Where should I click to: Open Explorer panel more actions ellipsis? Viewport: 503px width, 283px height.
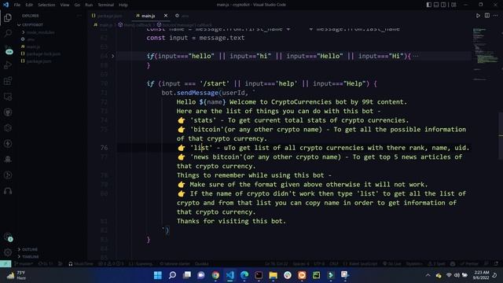tap(79, 16)
